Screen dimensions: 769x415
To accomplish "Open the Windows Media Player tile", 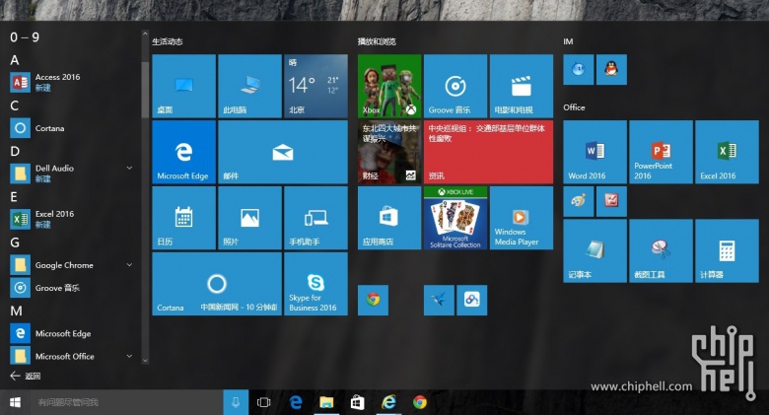I will (x=522, y=218).
